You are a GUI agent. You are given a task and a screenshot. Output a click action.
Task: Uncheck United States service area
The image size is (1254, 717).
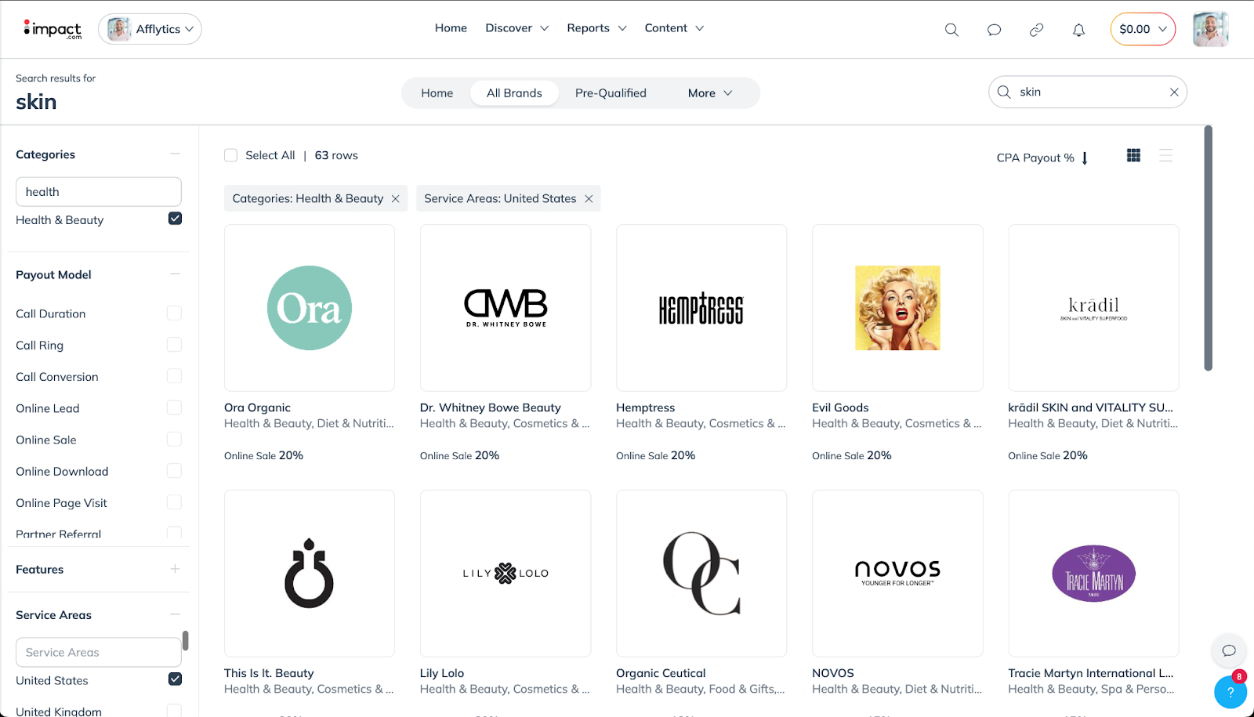[x=175, y=679]
